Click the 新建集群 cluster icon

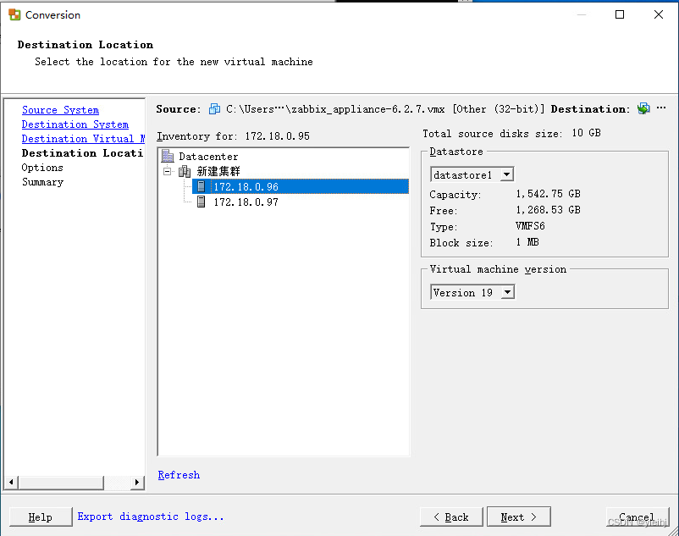[x=185, y=171]
